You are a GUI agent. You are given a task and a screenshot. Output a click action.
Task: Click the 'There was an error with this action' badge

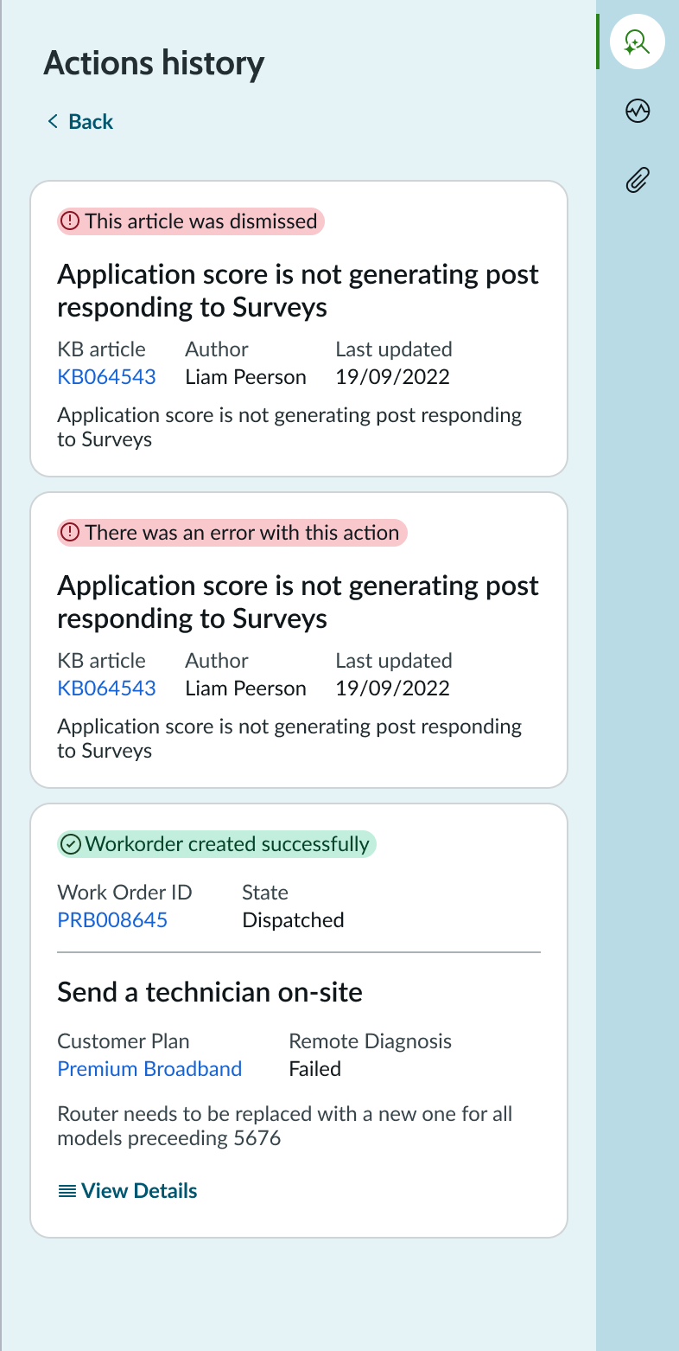[232, 533]
